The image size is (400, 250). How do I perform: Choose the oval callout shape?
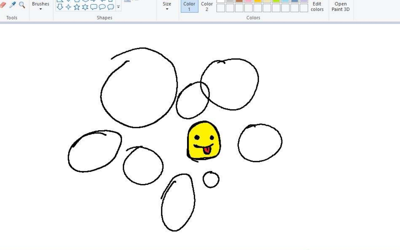(102, 7)
